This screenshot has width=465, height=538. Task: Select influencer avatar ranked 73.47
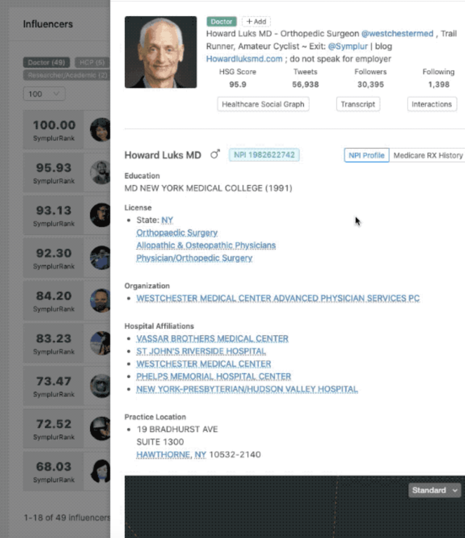100,386
